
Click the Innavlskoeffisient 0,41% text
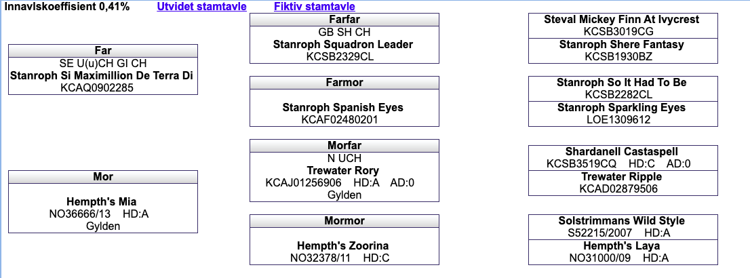pyautogui.click(x=66, y=7)
